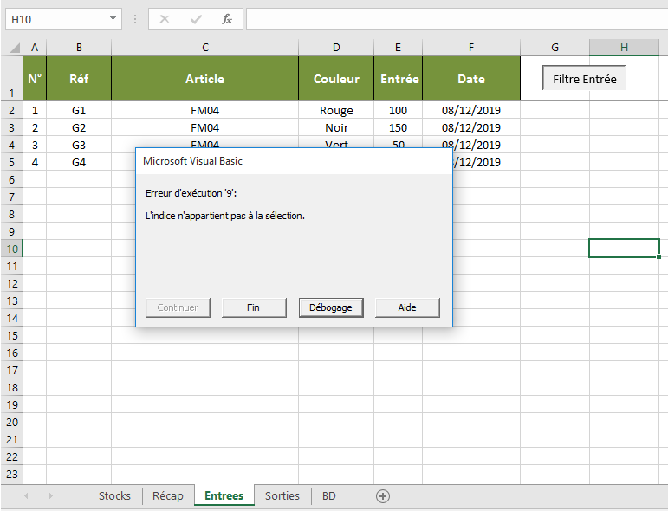Select column C header
This screenshot has width=668, height=511.
click(x=204, y=48)
